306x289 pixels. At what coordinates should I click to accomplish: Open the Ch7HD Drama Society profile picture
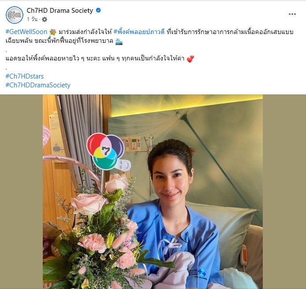(x=15, y=15)
